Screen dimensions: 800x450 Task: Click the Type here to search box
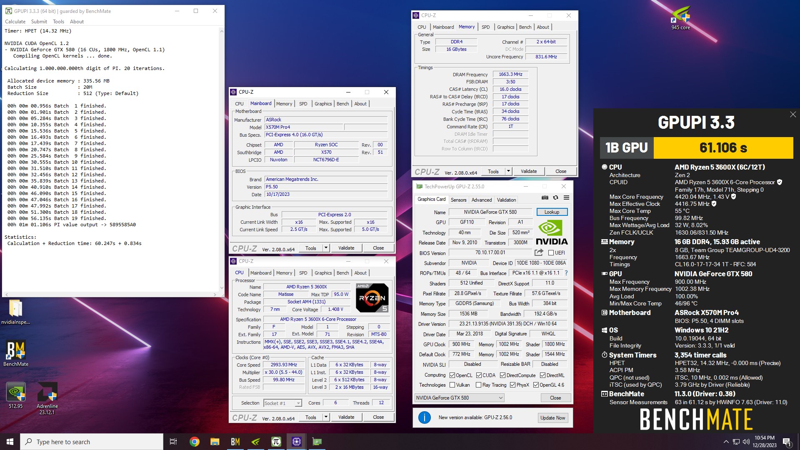point(92,442)
